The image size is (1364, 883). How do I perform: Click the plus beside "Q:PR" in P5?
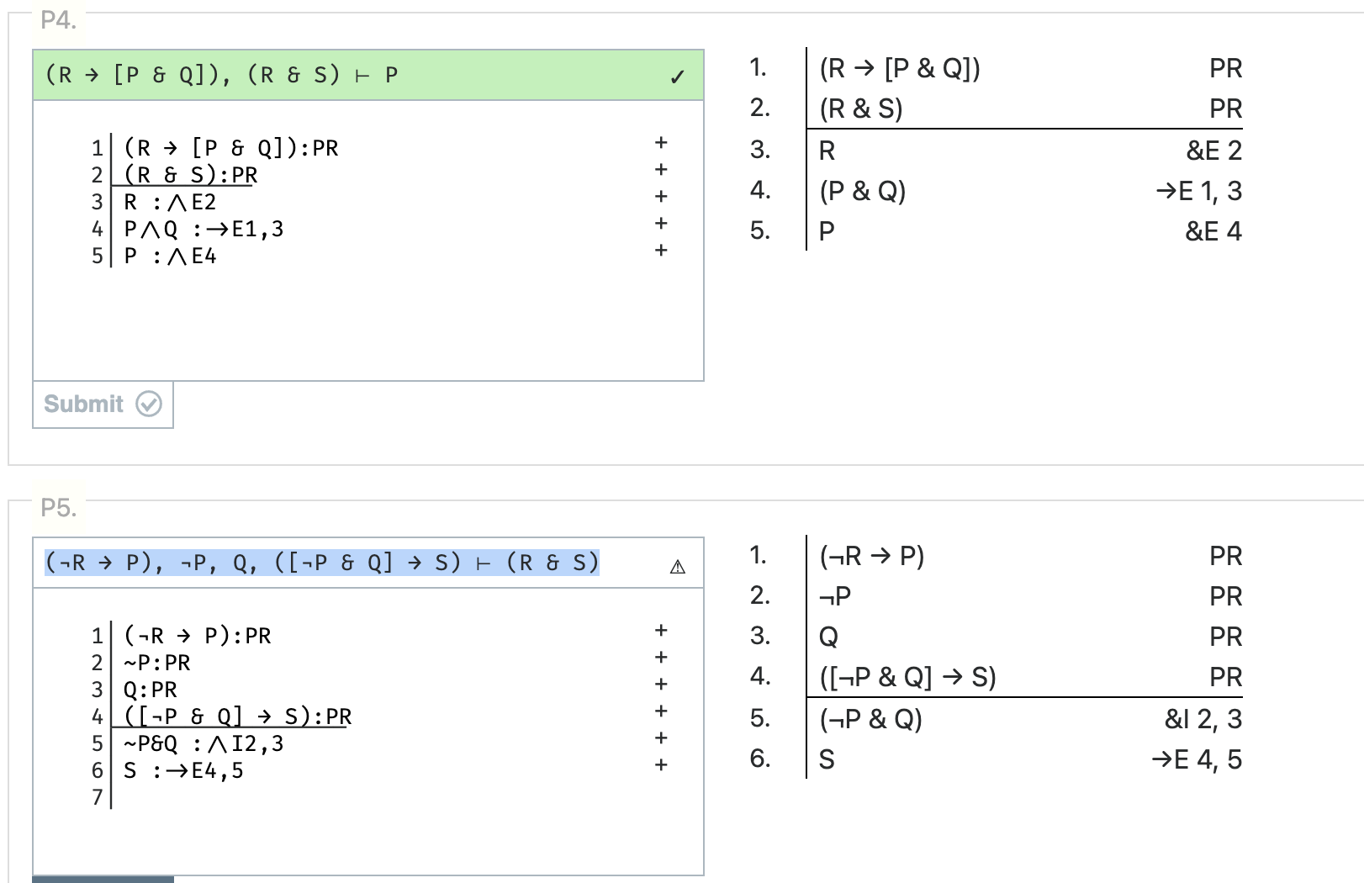tap(661, 685)
